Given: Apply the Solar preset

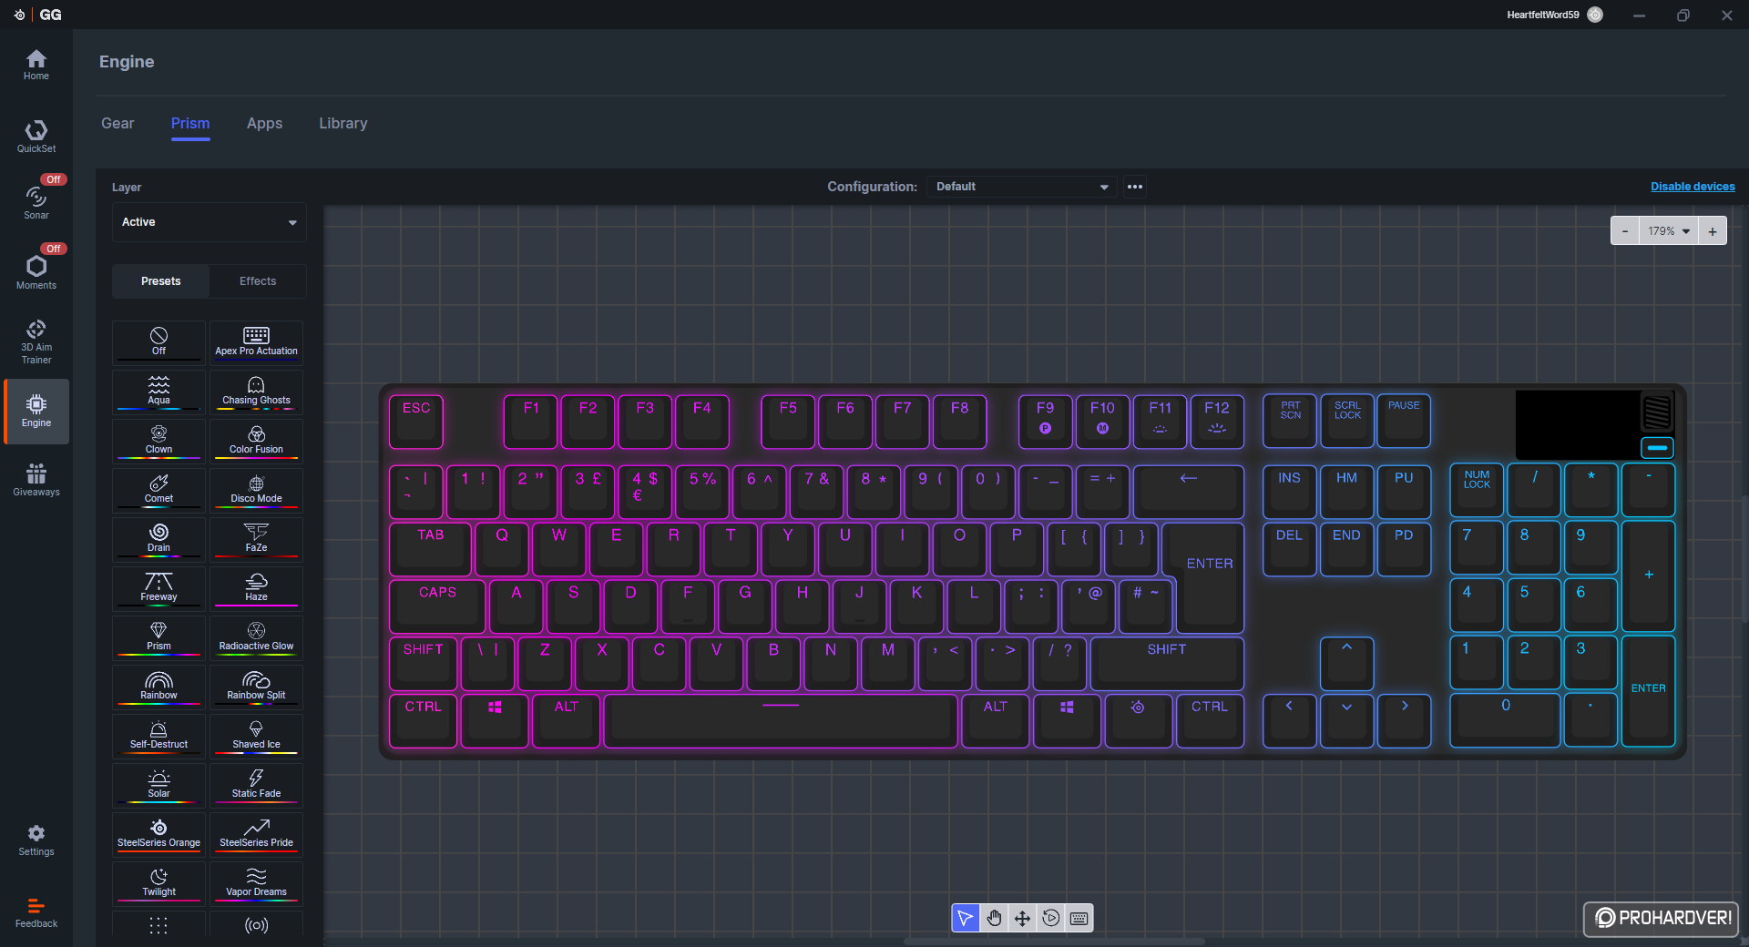Looking at the screenshot, I should point(159,785).
